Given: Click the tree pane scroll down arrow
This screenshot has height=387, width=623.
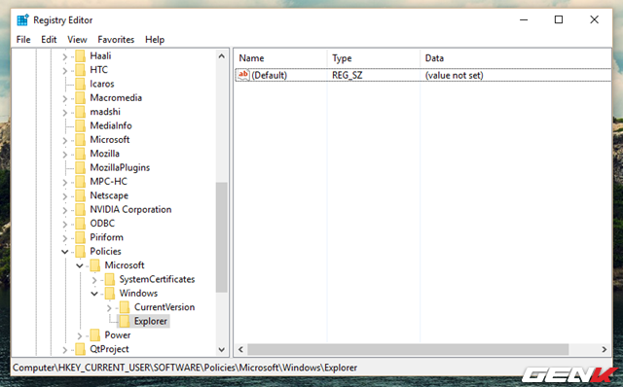Looking at the screenshot, I should [x=222, y=350].
